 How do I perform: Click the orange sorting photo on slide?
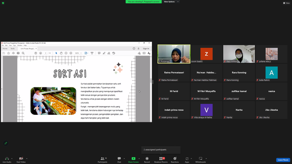[53, 101]
